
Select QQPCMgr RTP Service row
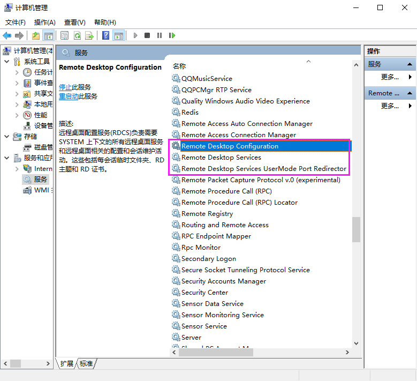click(x=211, y=89)
